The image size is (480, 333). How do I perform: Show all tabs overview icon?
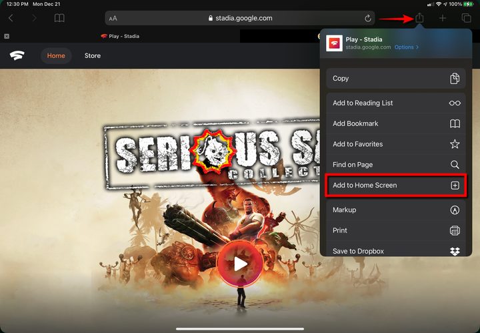pos(466,18)
